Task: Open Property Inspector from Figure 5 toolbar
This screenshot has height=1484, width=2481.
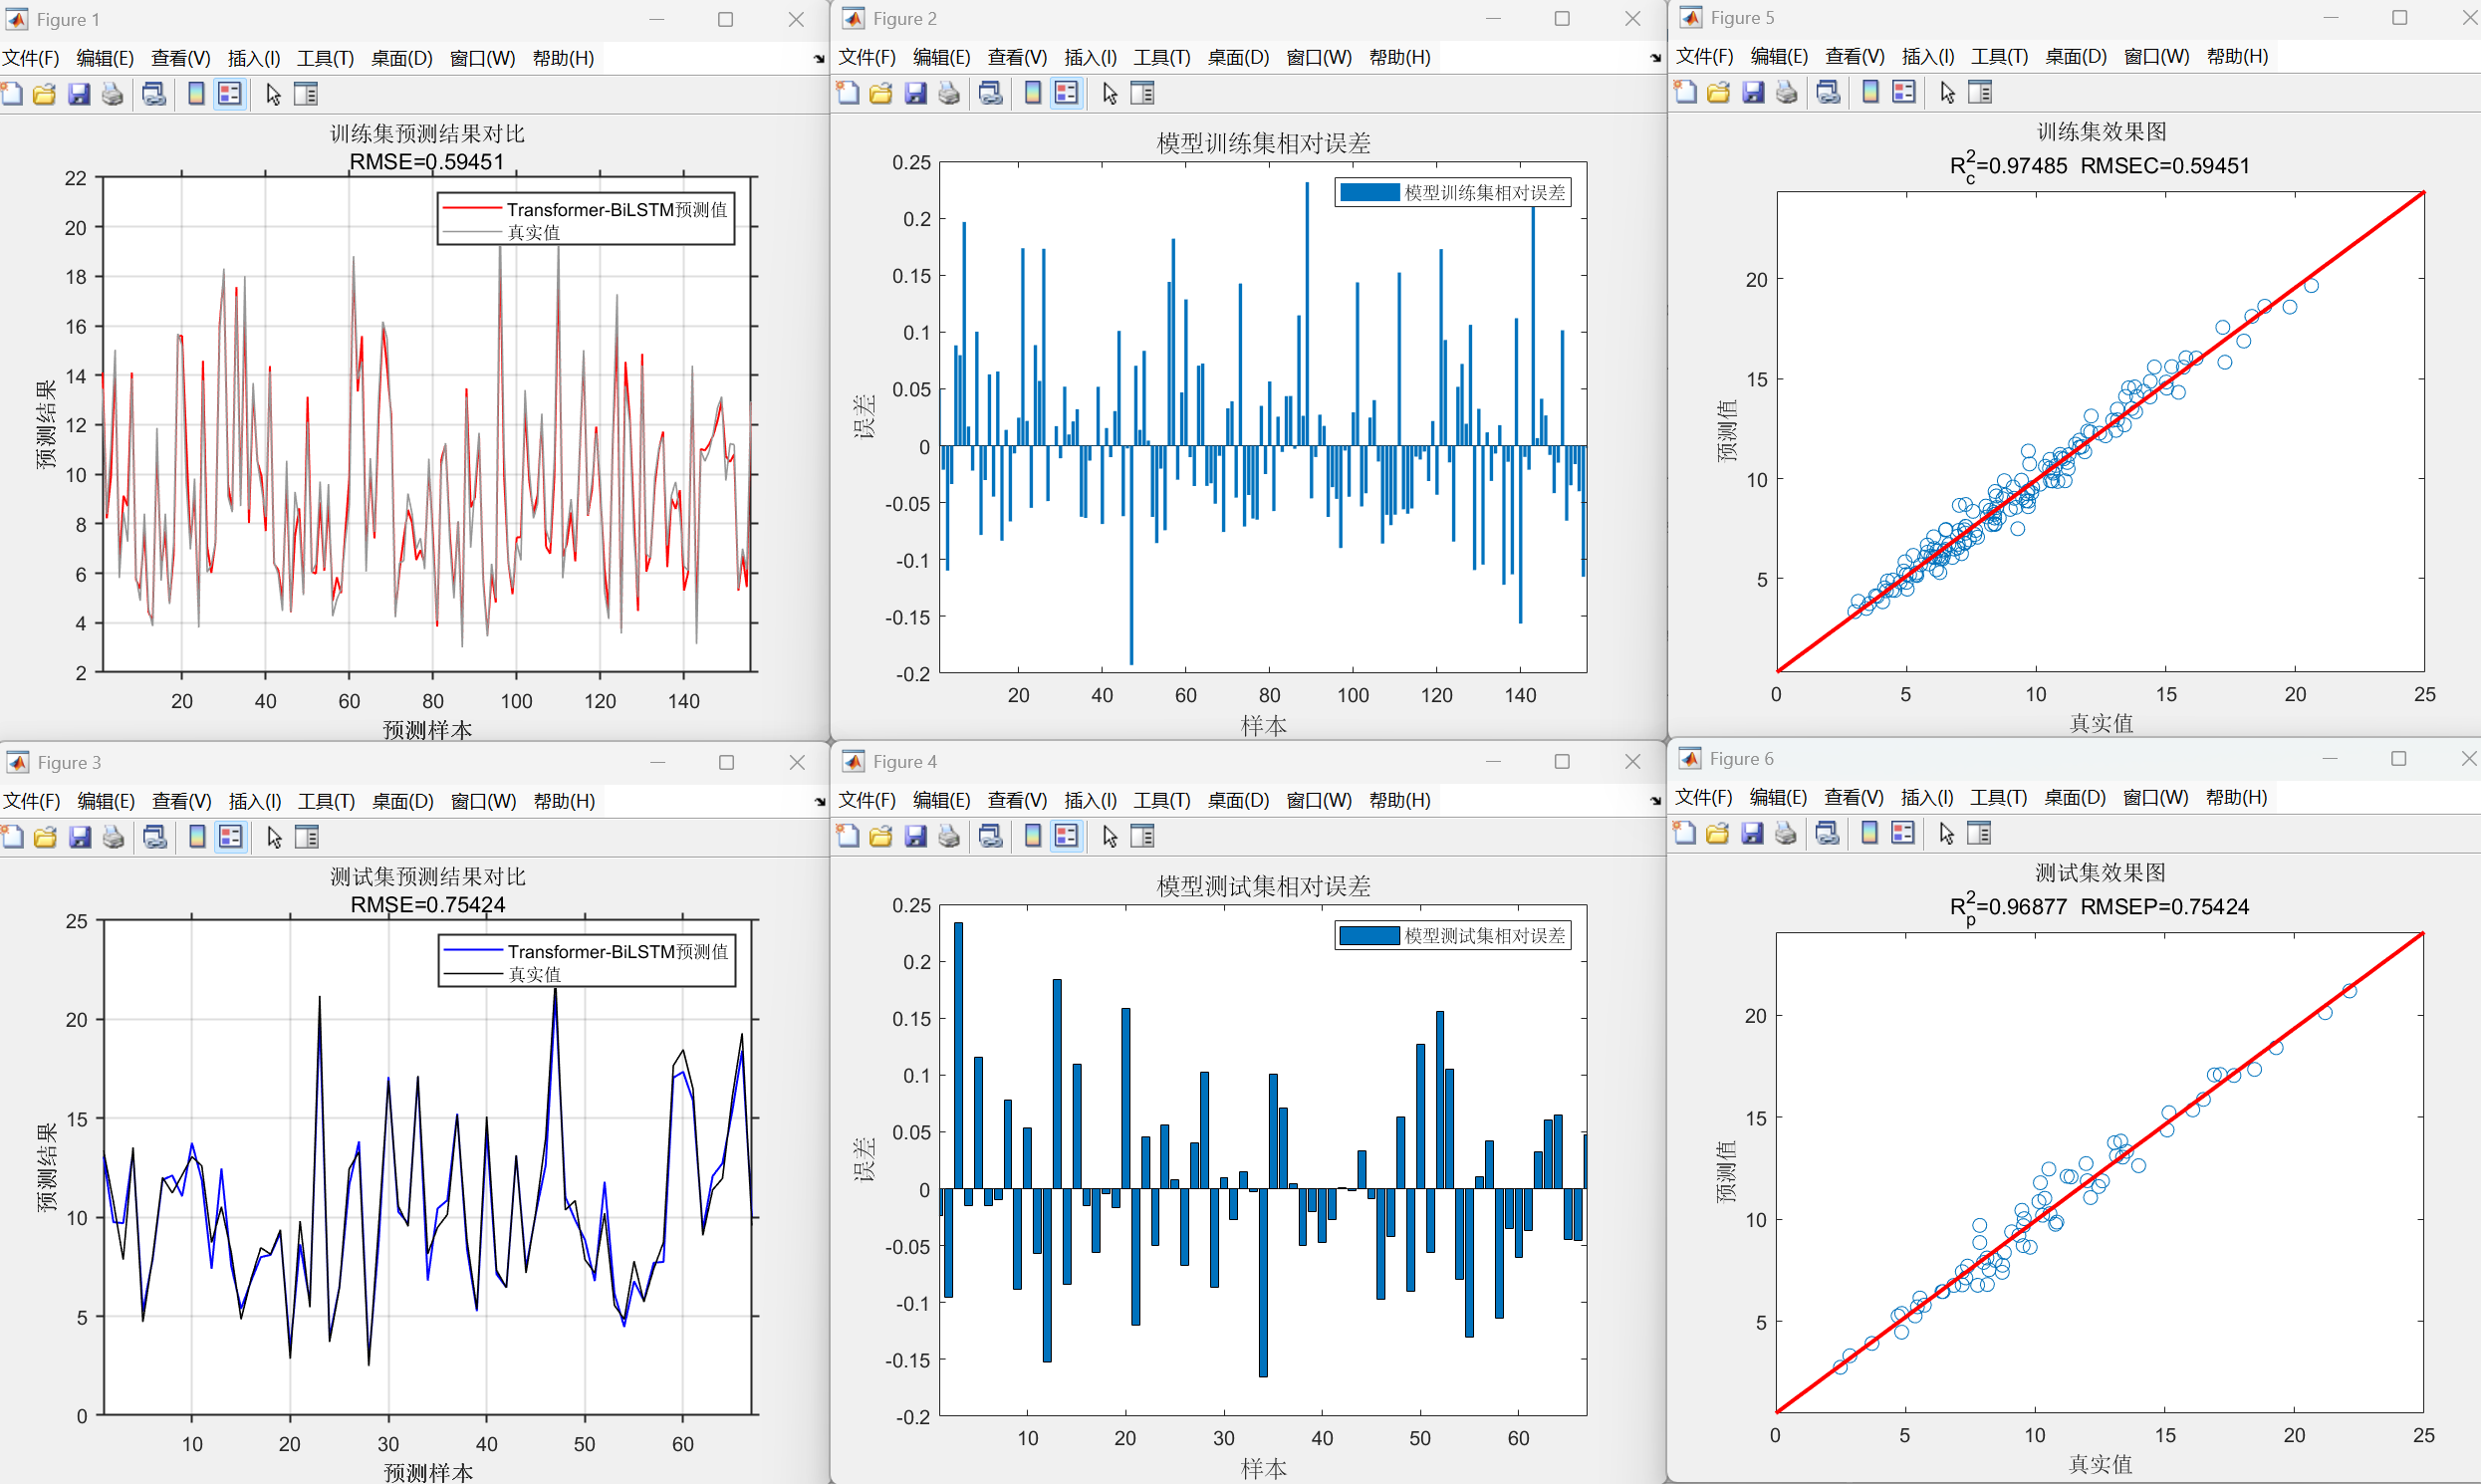Action: pyautogui.click(x=1980, y=92)
